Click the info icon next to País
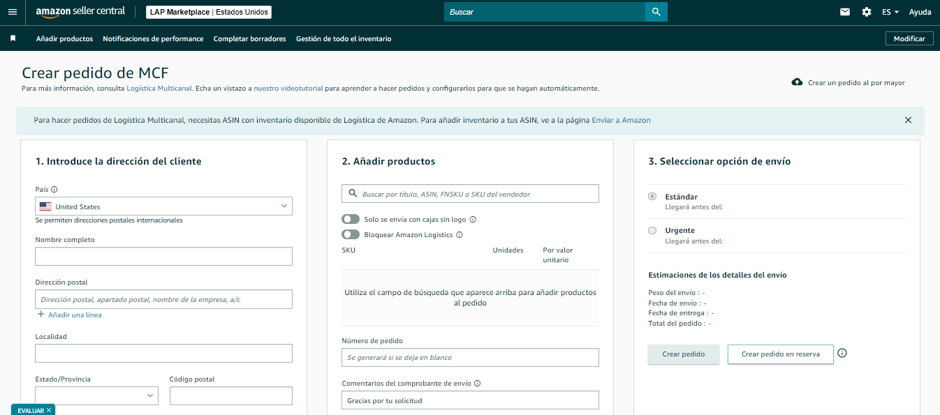 click(x=54, y=189)
